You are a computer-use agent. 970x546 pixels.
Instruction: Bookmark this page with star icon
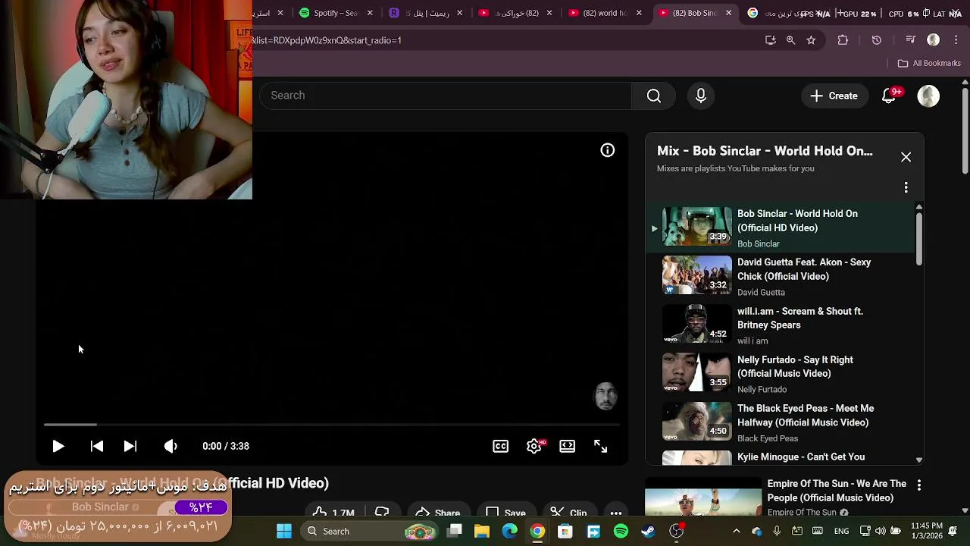(x=811, y=40)
